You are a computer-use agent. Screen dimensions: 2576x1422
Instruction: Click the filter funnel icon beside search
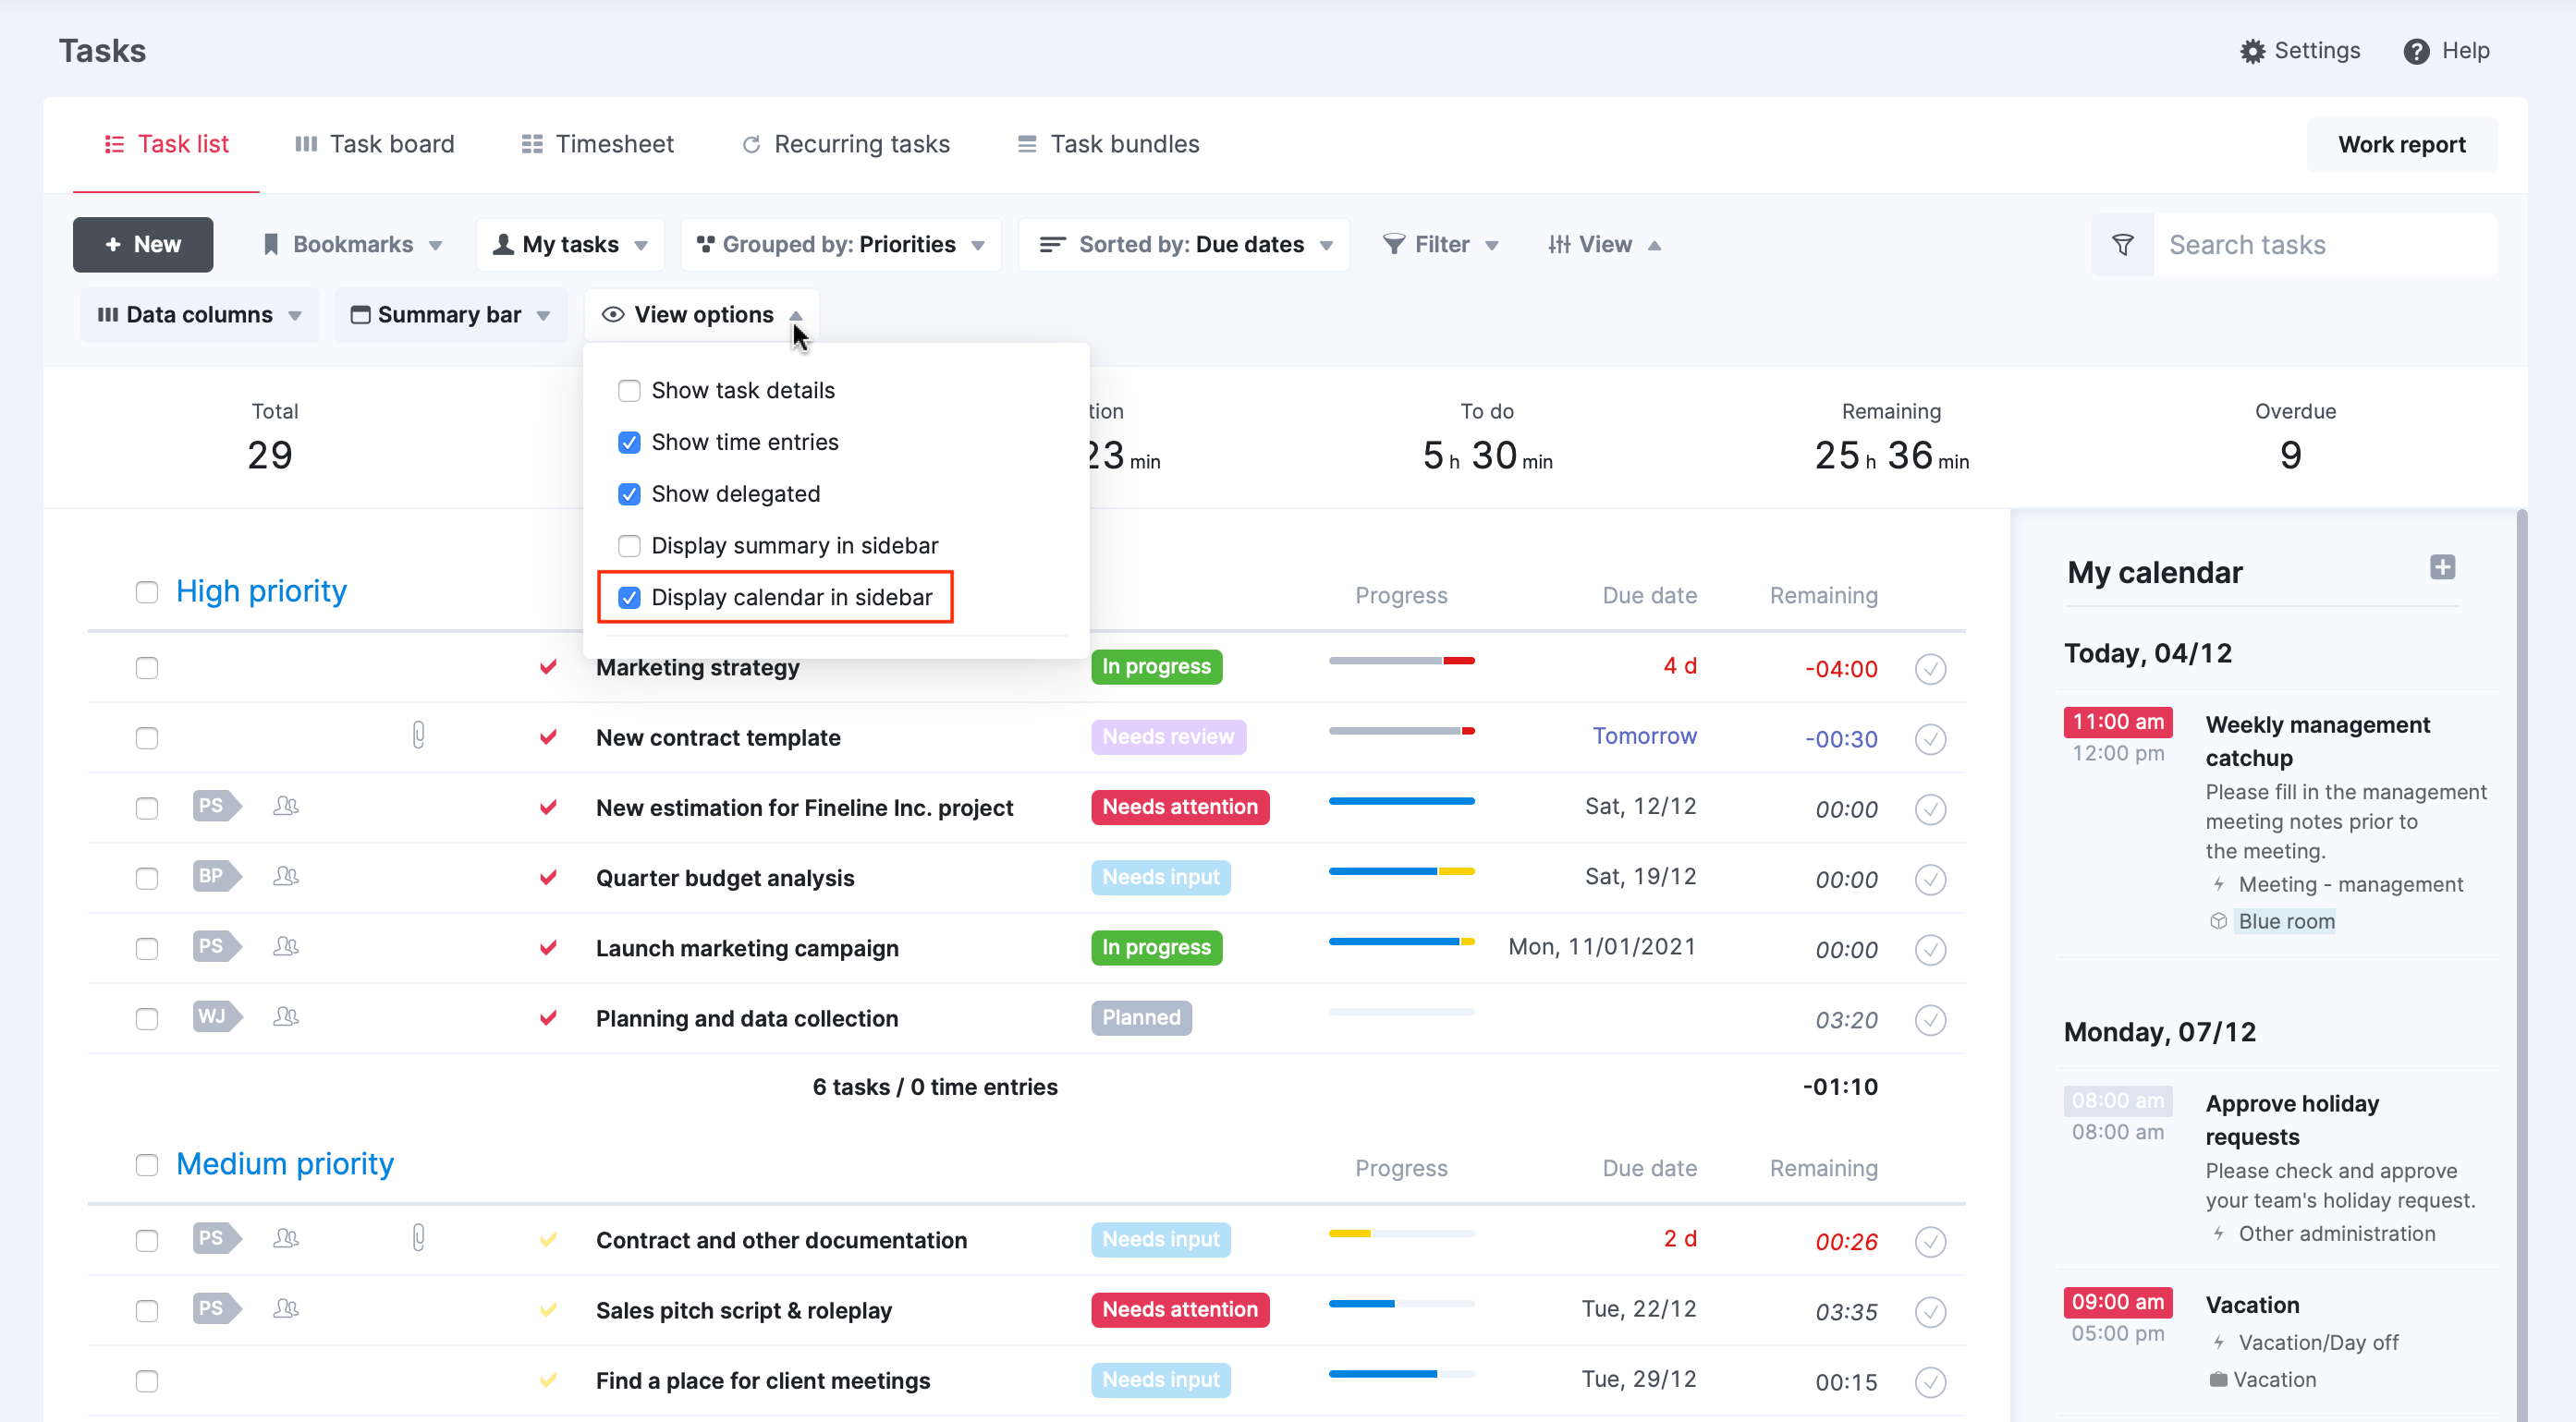(2122, 245)
